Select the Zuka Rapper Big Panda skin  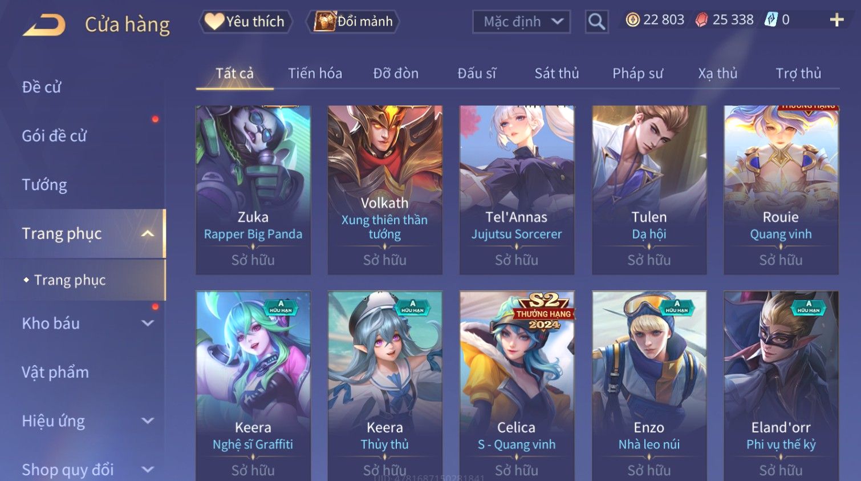click(253, 190)
